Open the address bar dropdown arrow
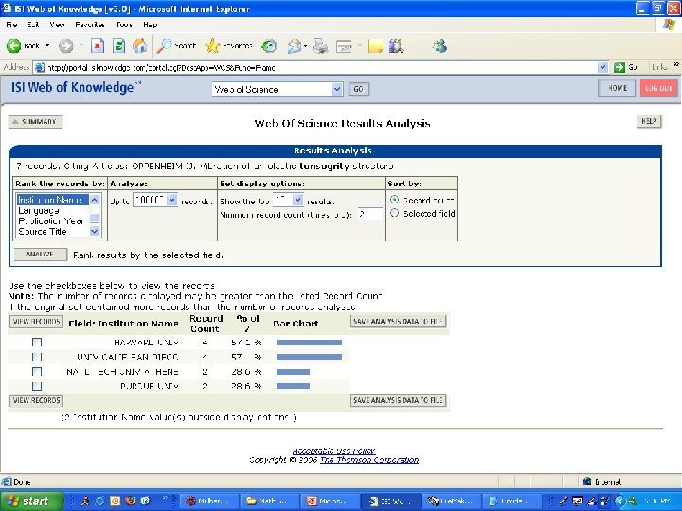 point(602,67)
